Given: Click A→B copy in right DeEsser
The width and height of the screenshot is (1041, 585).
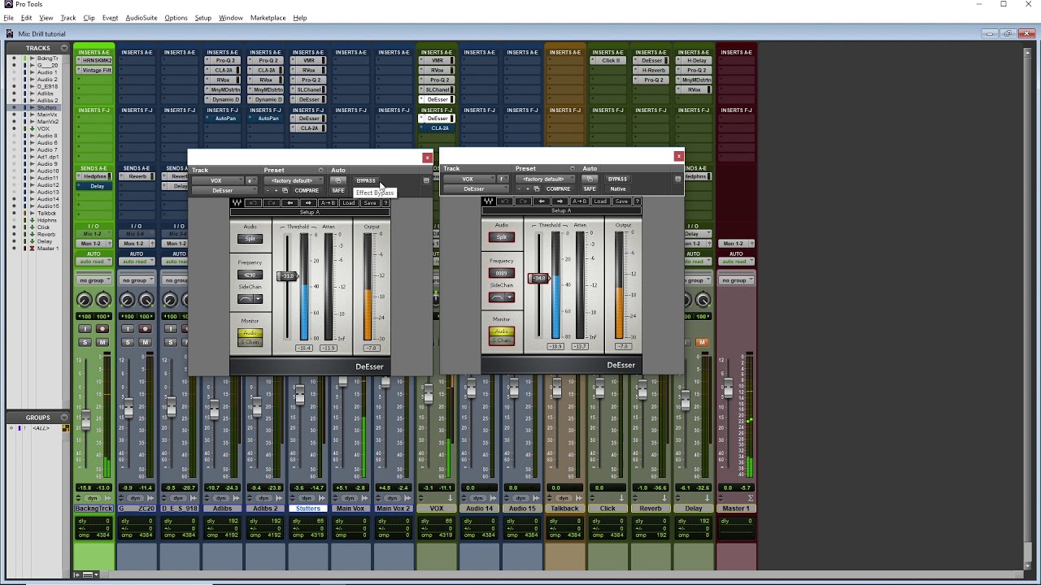Looking at the screenshot, I should tap(580, 201).
